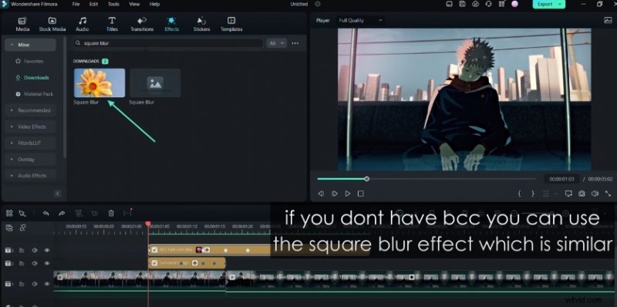The width and height of the screenshot is (617, 307).
Task: Click the layout mode icon in title bar
Action: (501, 4)
